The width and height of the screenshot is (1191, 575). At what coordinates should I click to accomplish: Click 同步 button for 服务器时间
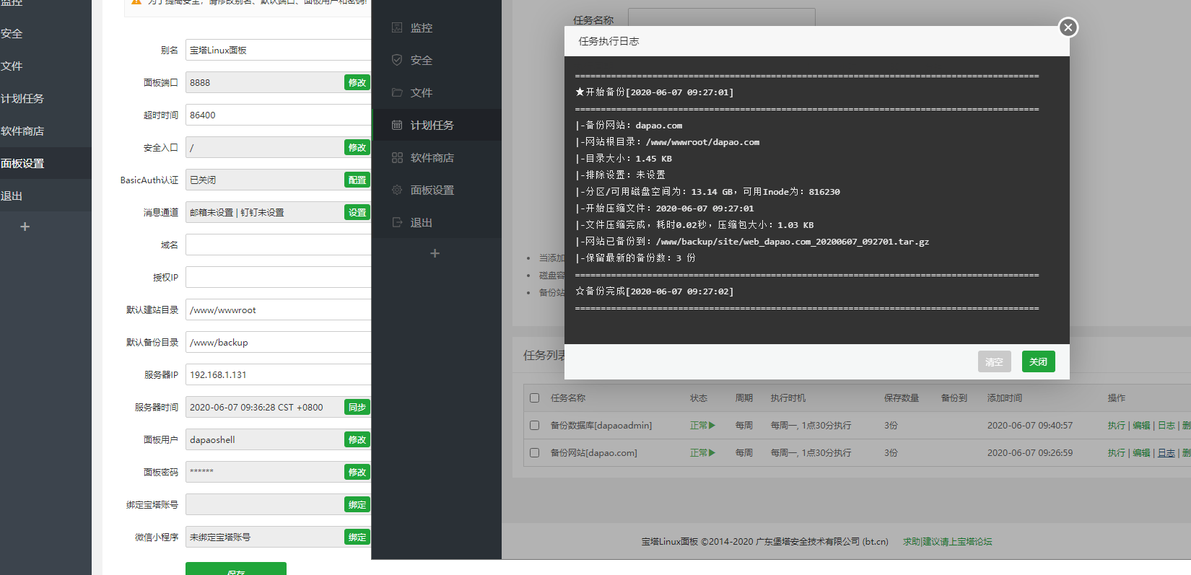click(x=357, y=407)
